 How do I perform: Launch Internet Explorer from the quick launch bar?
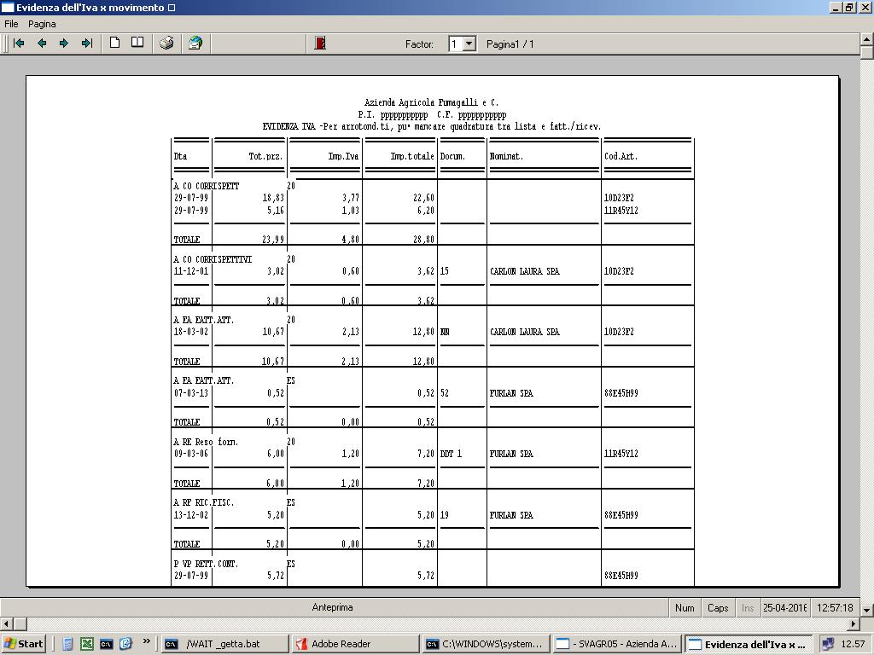126,644
